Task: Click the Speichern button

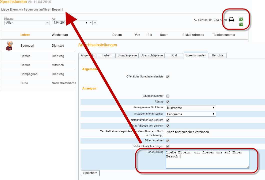Action: 90,173
